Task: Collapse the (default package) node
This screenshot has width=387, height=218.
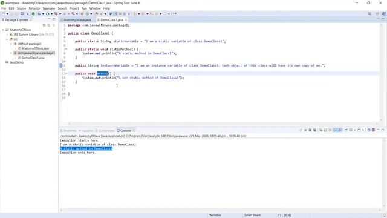Action: click(x=11, y=44)
